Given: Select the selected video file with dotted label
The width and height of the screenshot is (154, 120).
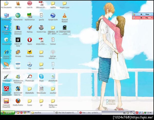Looking at the screenshot, I should pos(64,30).
